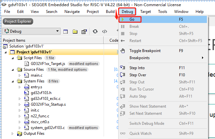
Task: Collapse the Project 'gdvf103v1' node
Action: coord(6,52)
